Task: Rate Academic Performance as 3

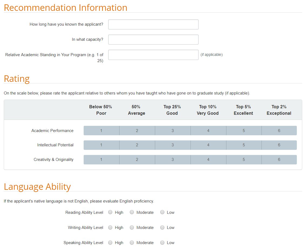Action: pos(173,130)
